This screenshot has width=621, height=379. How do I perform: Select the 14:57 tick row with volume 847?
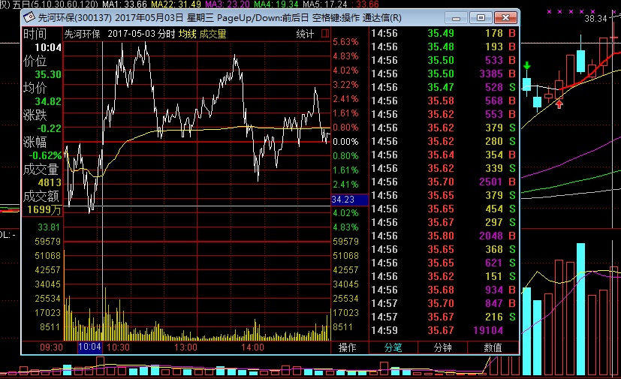tap(444, 303)
